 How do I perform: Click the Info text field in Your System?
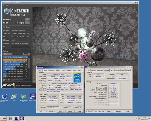pos(20,47)
